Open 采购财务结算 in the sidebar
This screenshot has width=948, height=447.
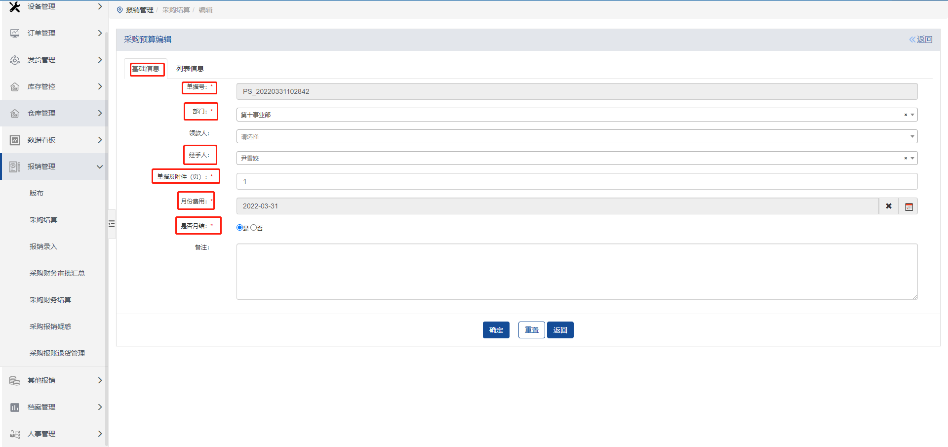(50, 300)
